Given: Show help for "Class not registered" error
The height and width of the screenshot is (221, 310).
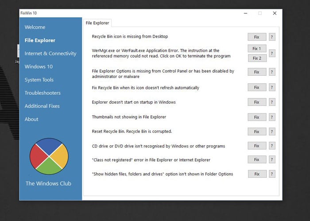Looking at the screenshot, I should coord(272,159).
